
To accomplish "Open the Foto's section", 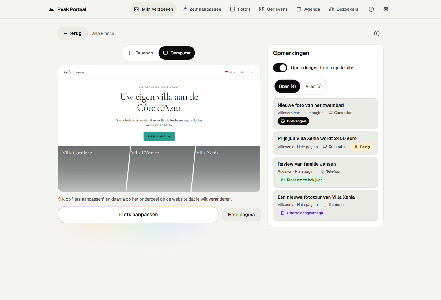I will [240, 9].
